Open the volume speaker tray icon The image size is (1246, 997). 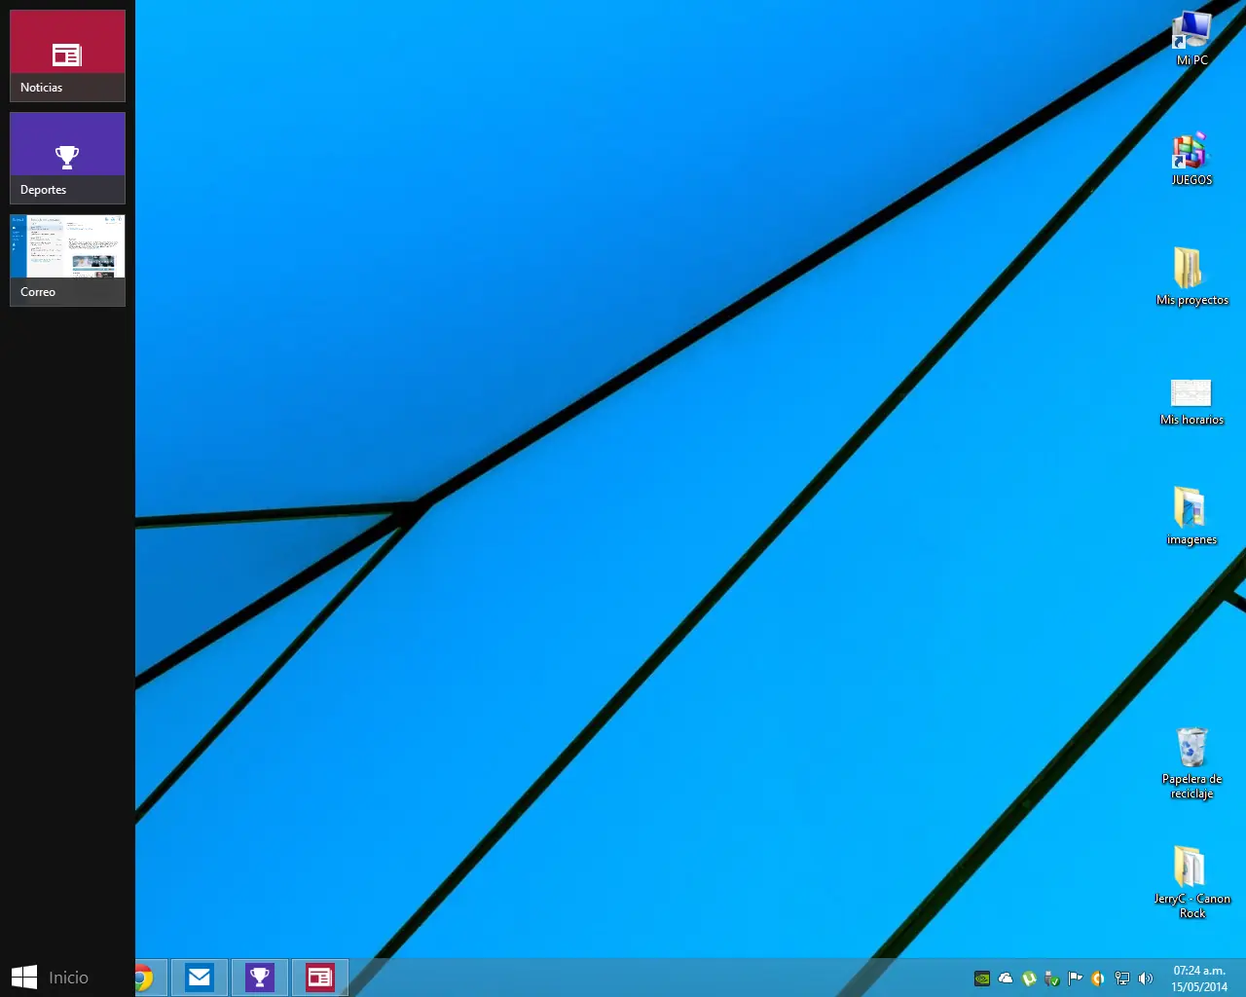click(x=1146, y=979)
